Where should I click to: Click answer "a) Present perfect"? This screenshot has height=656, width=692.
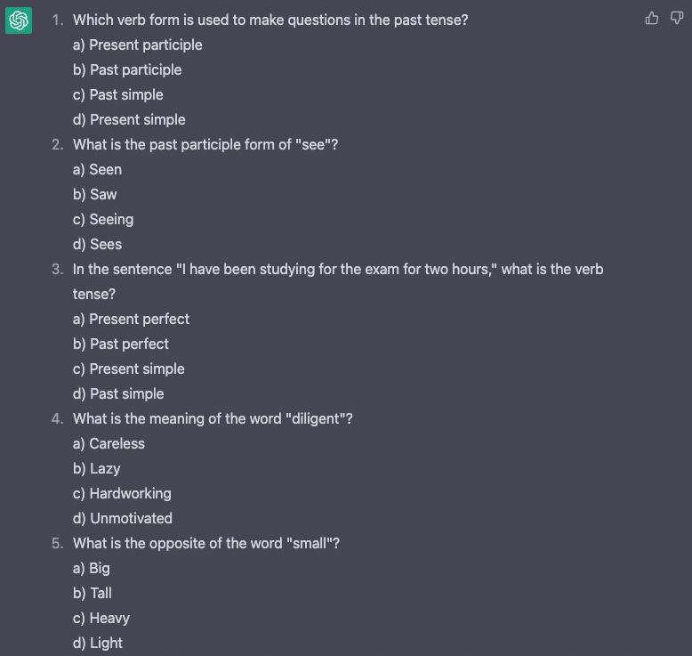[131, 319]
